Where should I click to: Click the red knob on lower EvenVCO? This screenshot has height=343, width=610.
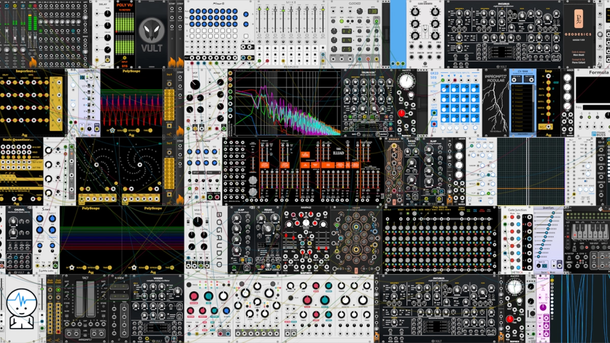click(510, 319)
